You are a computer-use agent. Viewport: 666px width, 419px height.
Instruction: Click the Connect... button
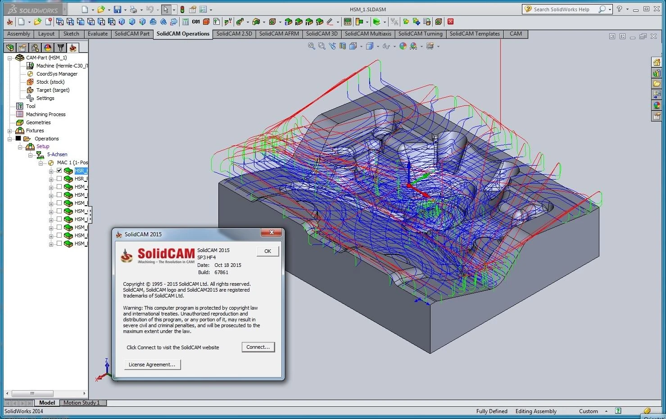tap(258, 347)
